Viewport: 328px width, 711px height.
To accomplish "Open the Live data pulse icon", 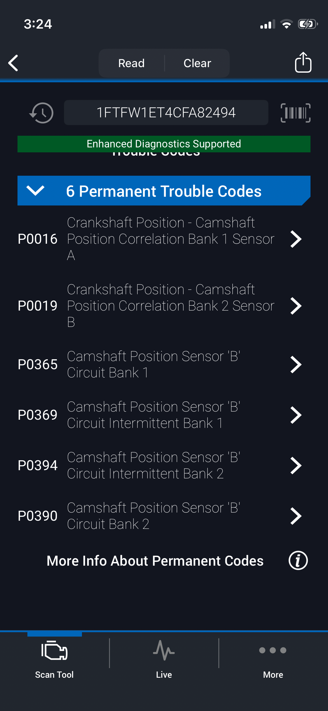I will coord(164,650).
